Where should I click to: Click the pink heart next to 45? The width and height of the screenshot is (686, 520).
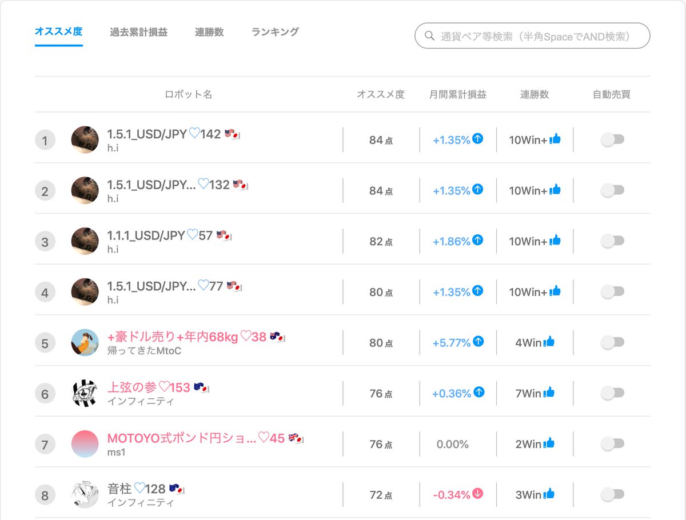tap(264, 438)
